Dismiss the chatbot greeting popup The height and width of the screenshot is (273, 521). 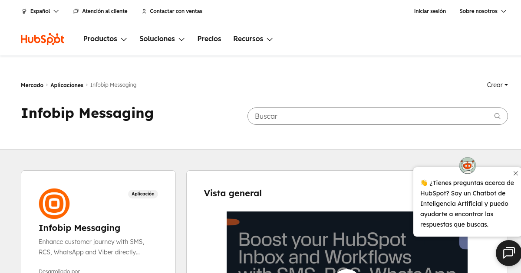pyautogui.click(x=515, y=173)
